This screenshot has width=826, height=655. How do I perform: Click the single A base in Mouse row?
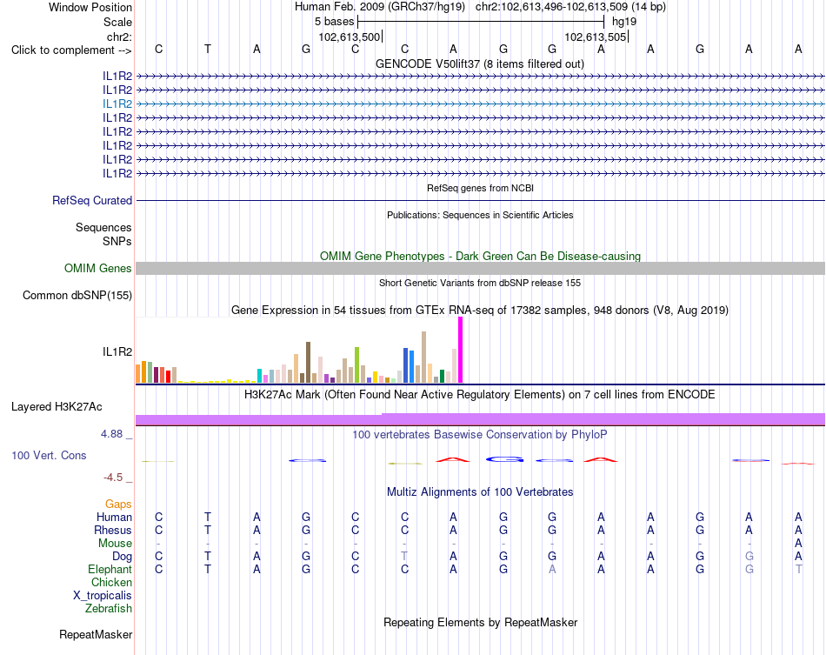click(798, 544)
